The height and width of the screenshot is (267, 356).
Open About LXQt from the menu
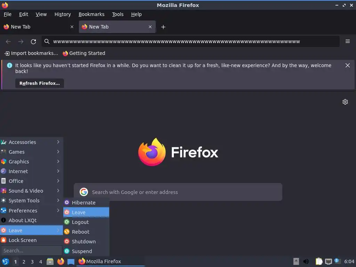coord(31,220)
